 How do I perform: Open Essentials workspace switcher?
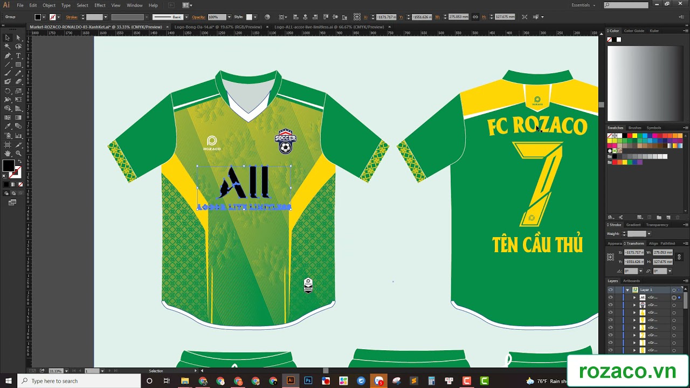click(584, 5)
